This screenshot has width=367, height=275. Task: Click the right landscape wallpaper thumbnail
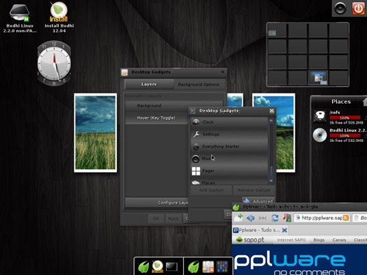click(285, 132)
